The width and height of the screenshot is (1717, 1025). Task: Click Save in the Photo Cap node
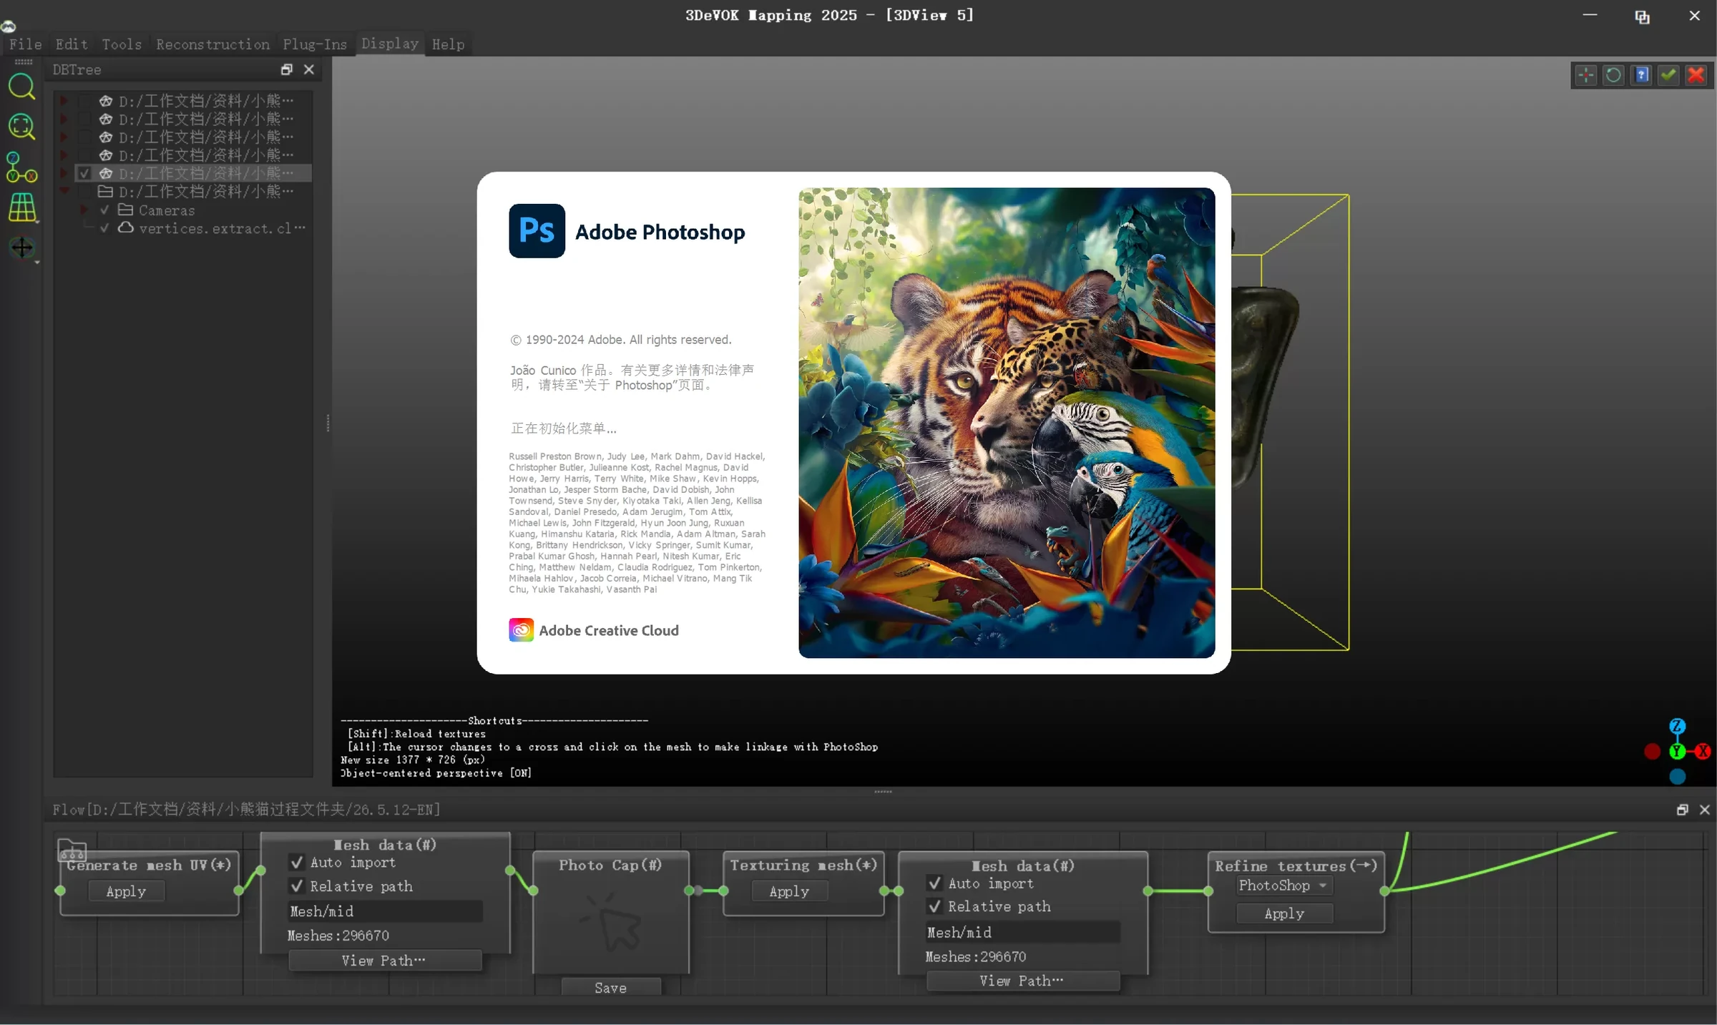click(x=610, y=988)
